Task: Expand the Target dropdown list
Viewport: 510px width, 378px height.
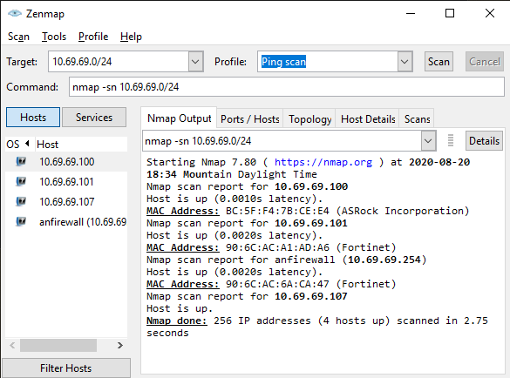Action: [195, 62]
